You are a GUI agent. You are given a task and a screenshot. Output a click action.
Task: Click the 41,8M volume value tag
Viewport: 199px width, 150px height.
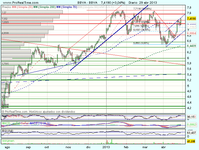coord(191,141)
